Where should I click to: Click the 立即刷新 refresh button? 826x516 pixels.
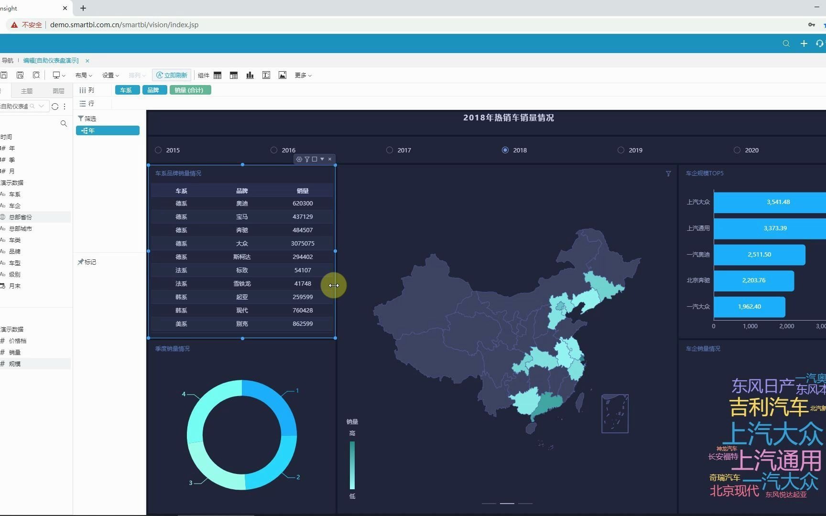(x=171, y=75)
